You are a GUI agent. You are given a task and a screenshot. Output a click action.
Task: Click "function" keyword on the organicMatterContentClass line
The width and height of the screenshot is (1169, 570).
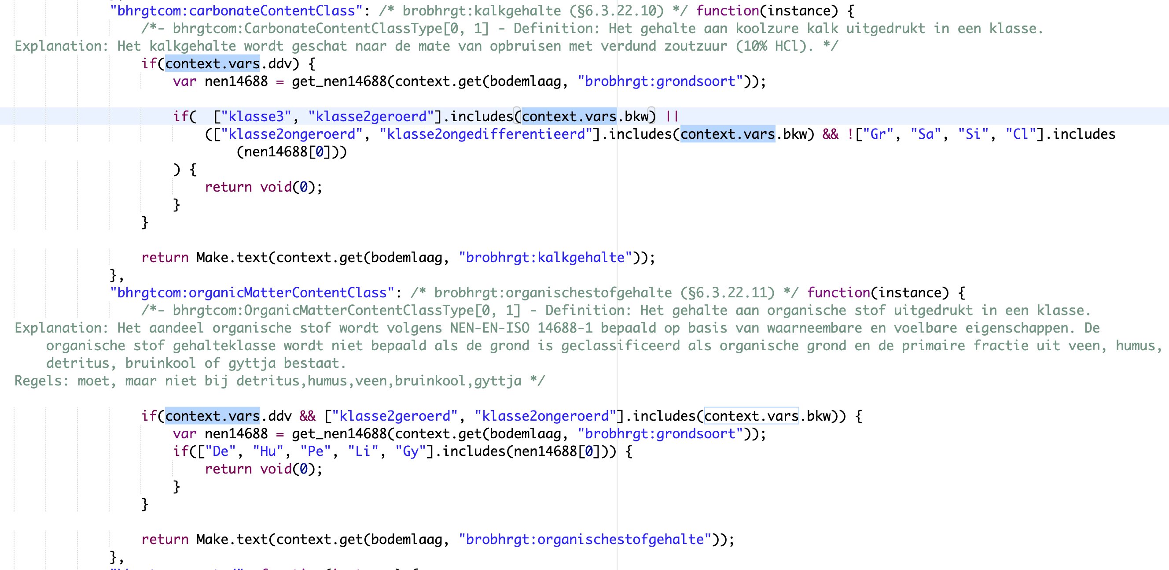click(x=838, y=293)
